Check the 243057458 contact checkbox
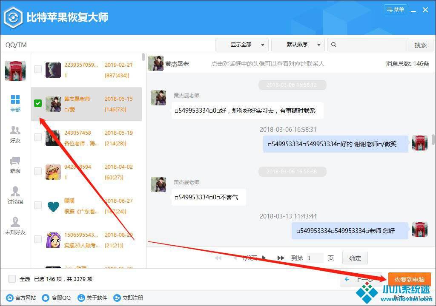The height and width of the screenshot is (306, 436). click(x=38, y=137)
